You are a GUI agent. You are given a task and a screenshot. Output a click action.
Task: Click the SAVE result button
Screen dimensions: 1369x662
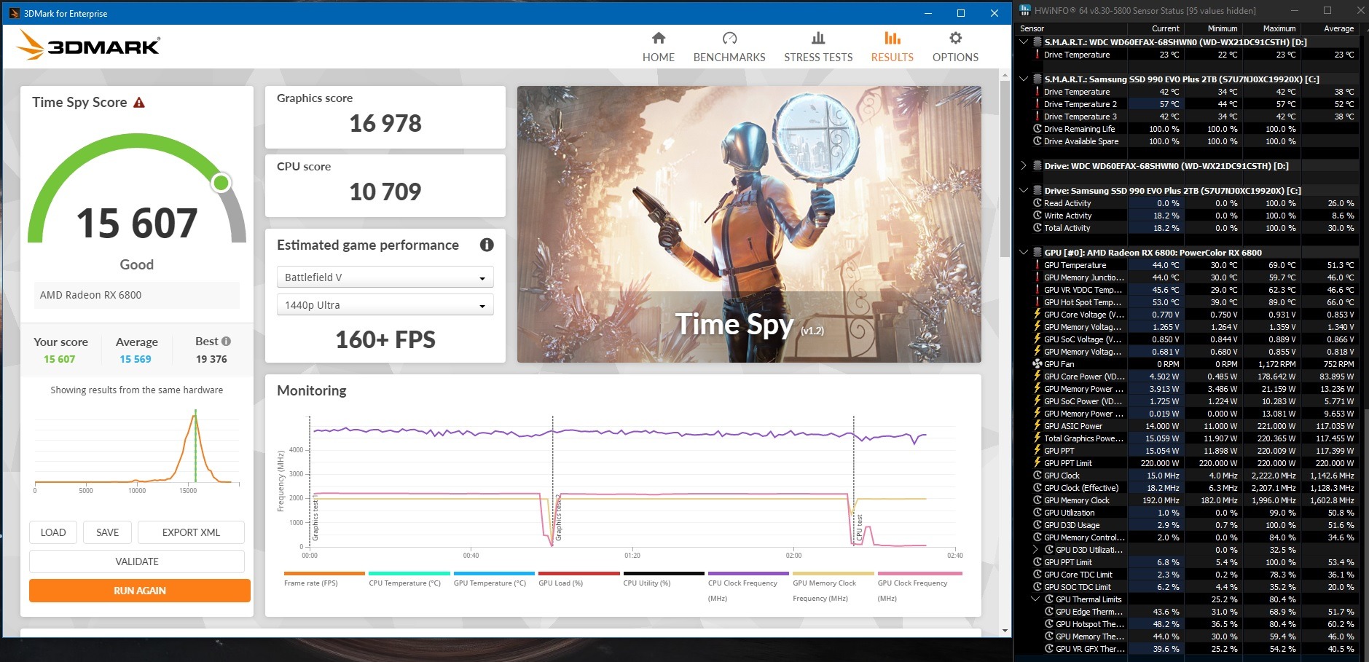pyautogui.click(x=107, y=532)
